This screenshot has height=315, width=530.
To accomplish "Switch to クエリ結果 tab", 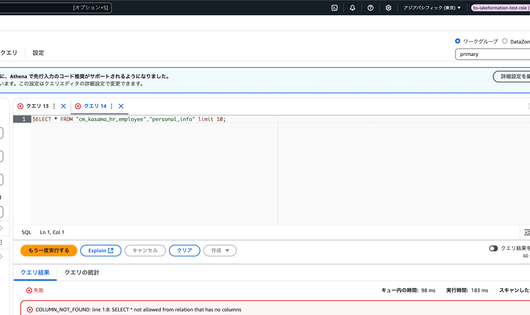I will [x=35, y=272].
